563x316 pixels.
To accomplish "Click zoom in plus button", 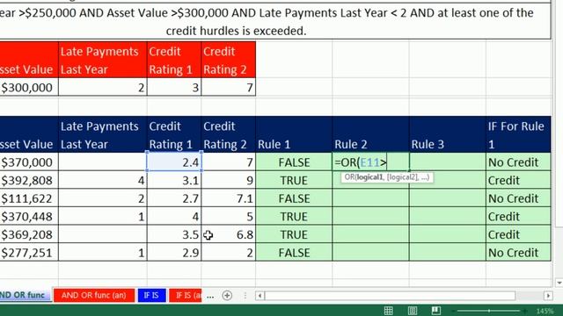I will click(526, 311).
